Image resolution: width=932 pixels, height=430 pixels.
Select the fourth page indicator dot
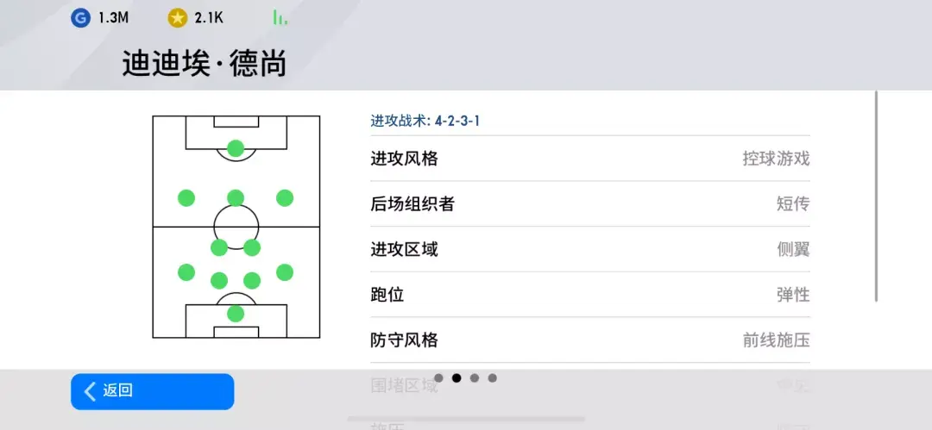[x=493, y=377]
